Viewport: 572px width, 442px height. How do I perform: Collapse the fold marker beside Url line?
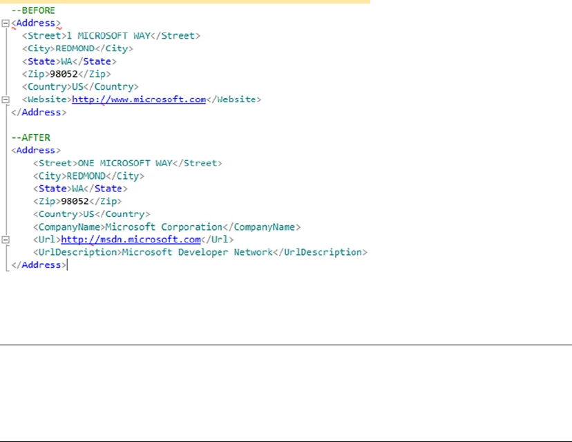click(6, 240)
